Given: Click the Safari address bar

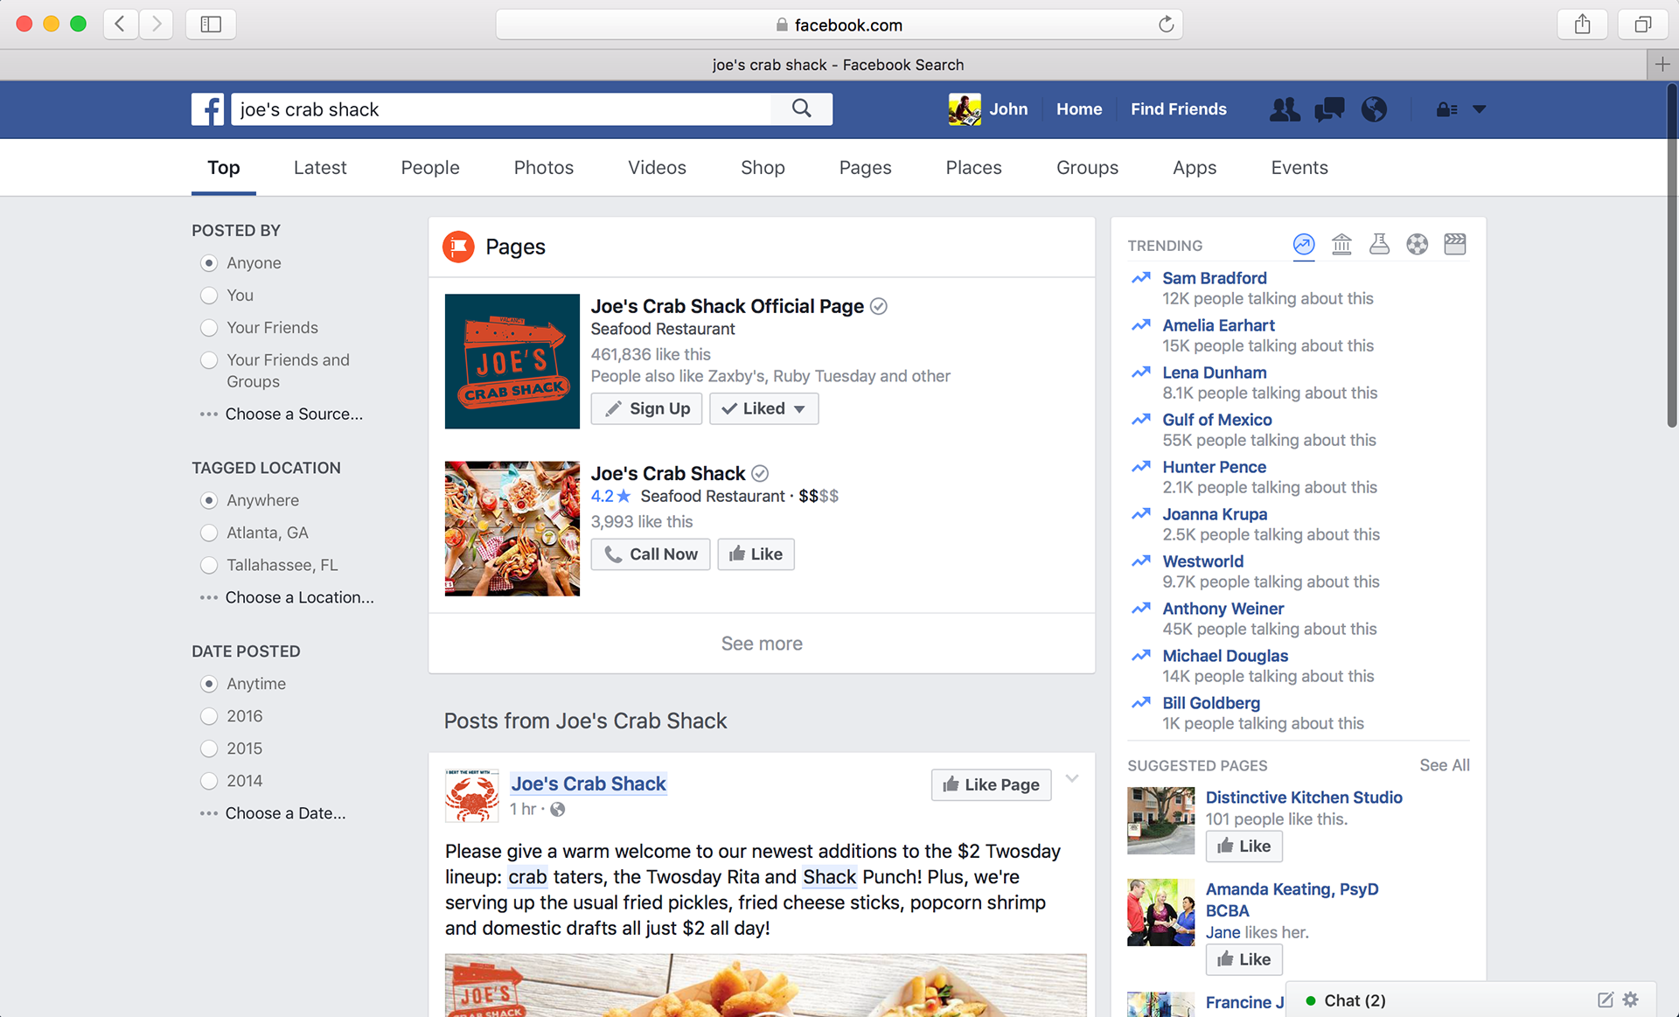Looking at the screenshot, I should [839, 24].
